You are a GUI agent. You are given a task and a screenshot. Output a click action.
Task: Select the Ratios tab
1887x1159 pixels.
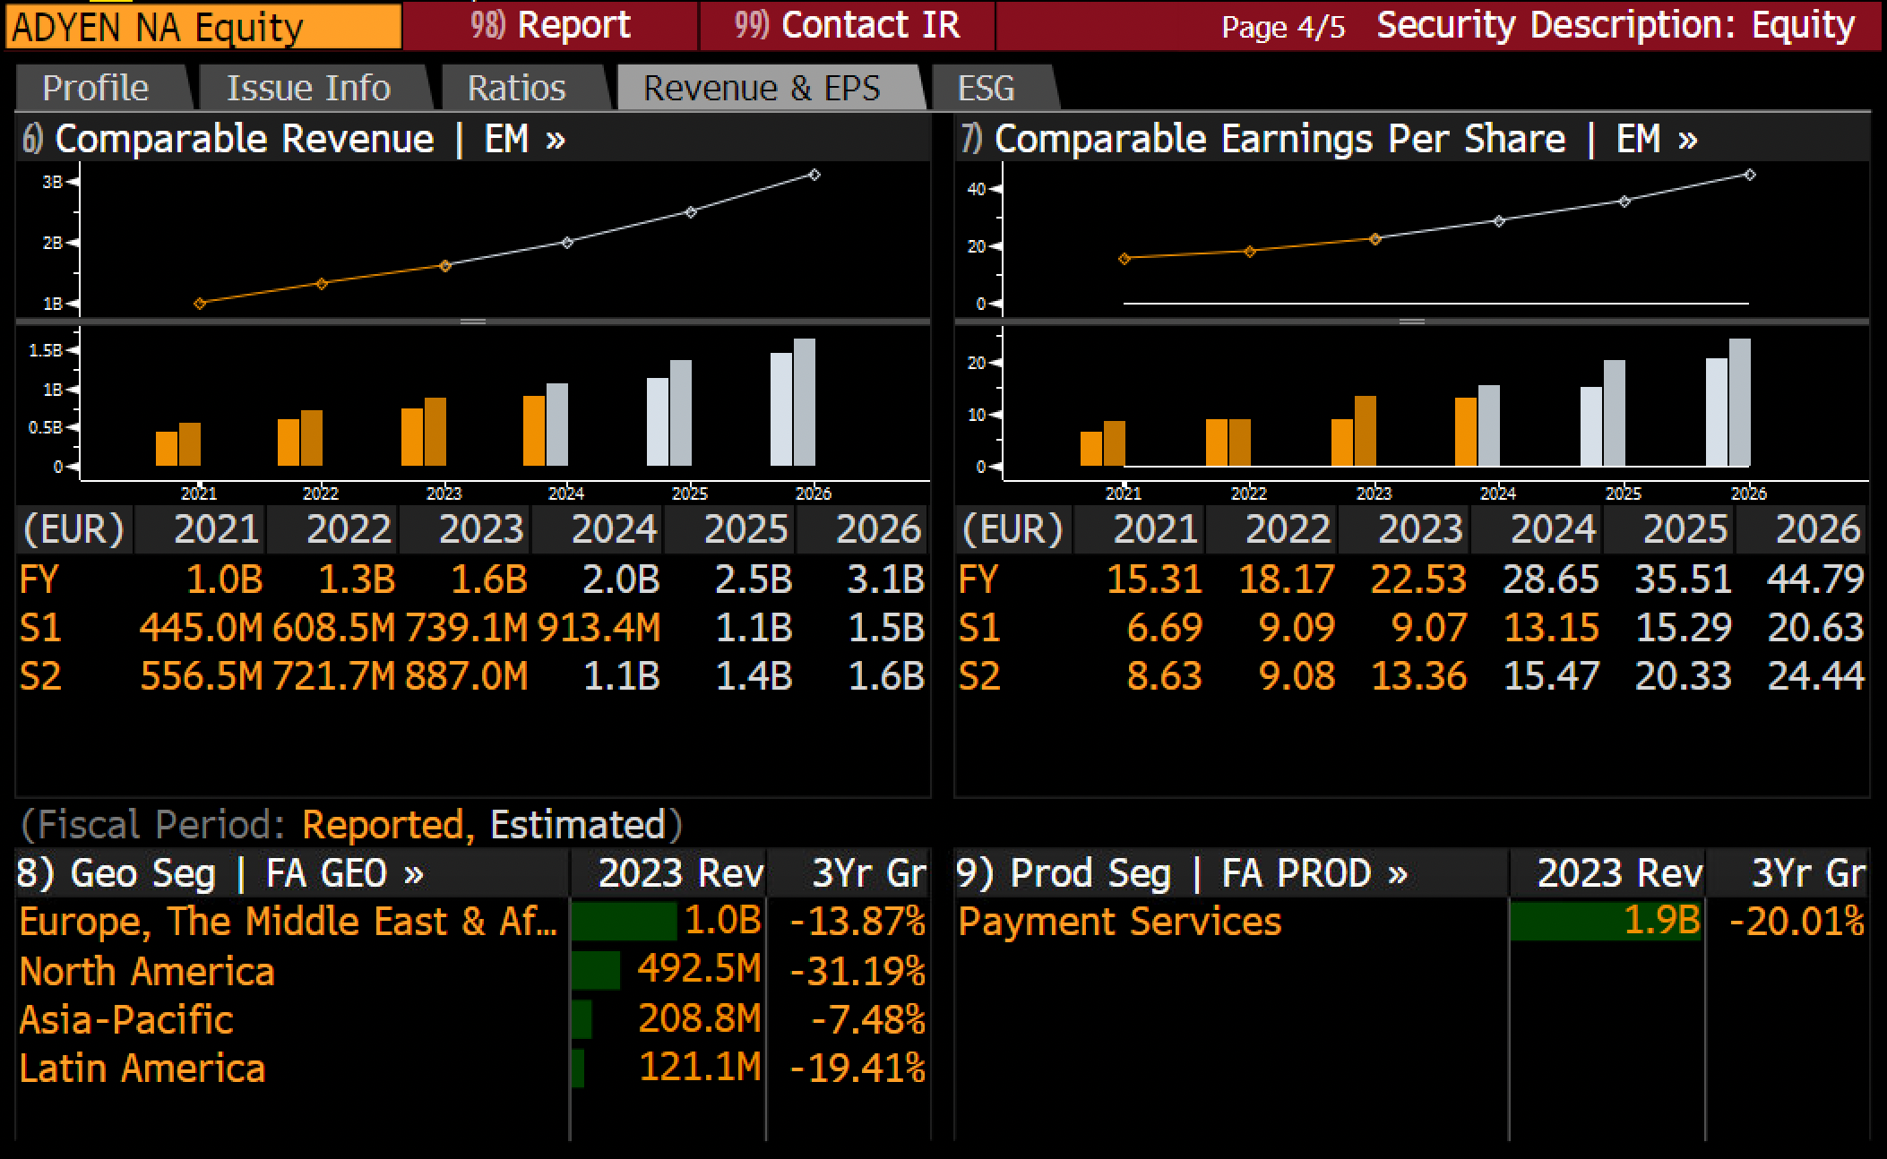click(x=517, y=88)
